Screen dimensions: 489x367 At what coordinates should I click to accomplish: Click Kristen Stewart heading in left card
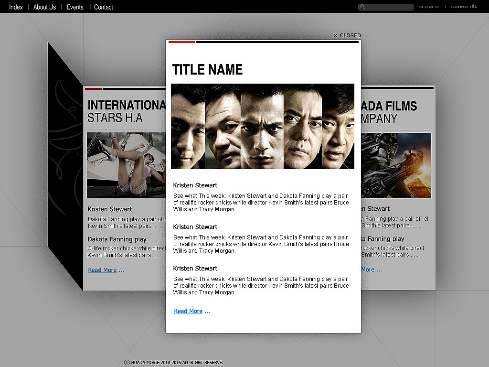click(x=110, y=209)
